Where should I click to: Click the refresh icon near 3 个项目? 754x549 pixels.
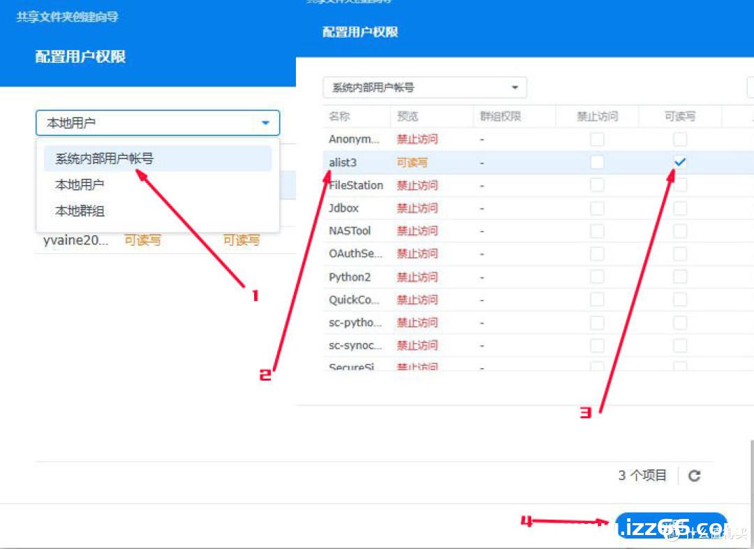point(695,475)
